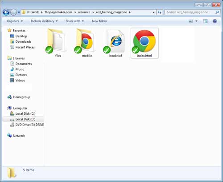Screen dimensions: 223x182
Task: Toggle the preview pane button
Action: [x=205, y=21]
